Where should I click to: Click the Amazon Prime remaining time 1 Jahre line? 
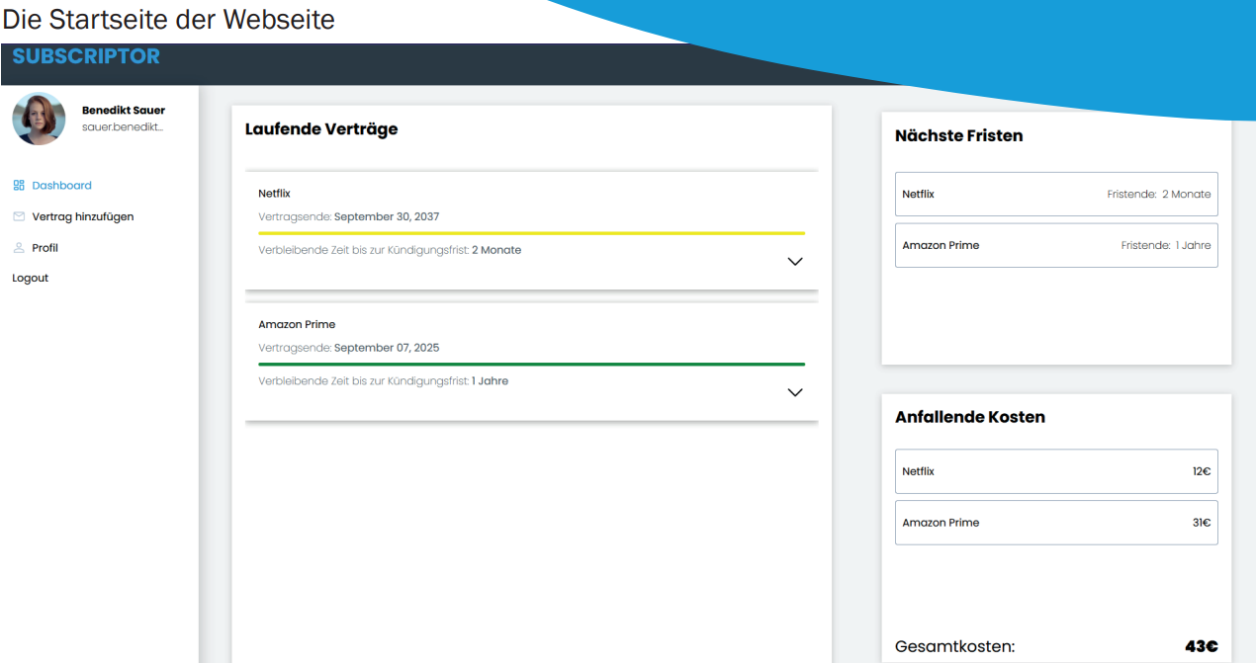[384, 380]
